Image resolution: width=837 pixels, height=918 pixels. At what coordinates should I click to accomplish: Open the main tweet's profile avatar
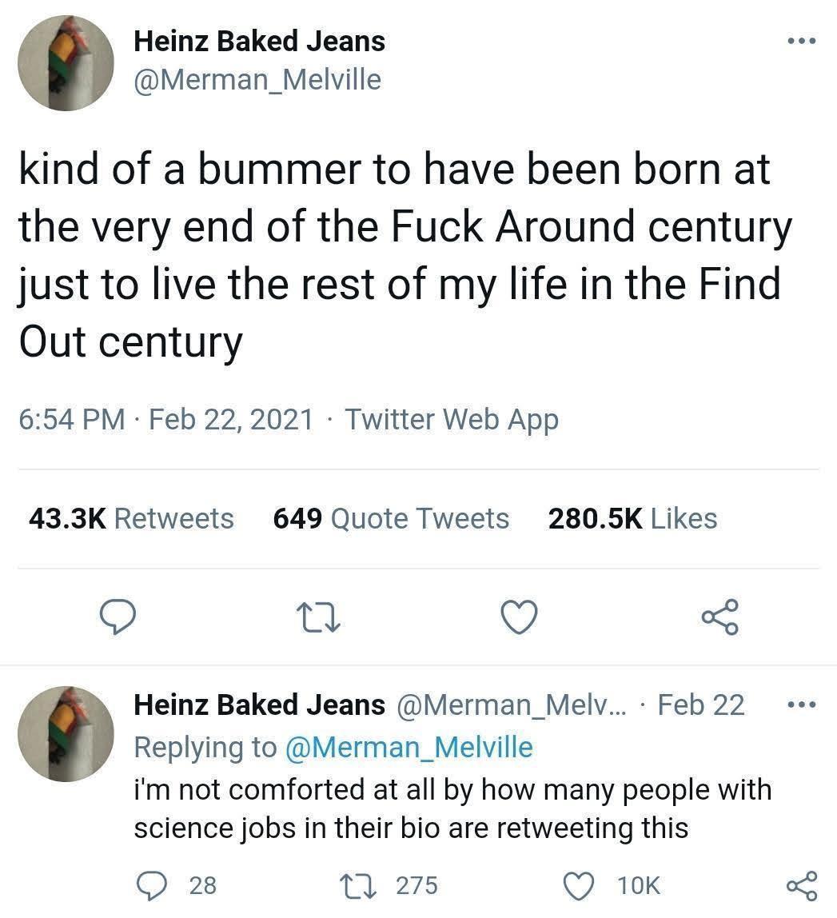coord(66,62)
